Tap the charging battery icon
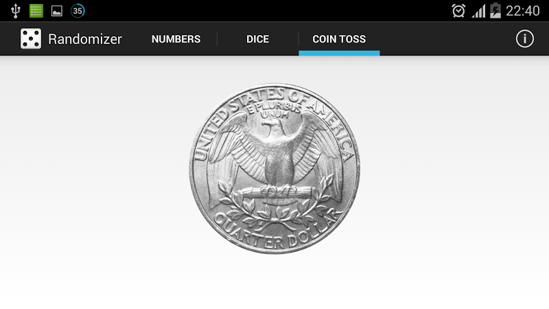Image resolution: width=549 pixels, height=309 pixels. click(x=495, y=10)
